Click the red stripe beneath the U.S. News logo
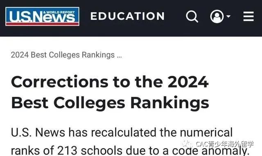The width and height of the screenshot is (262, 156). (x=42, y=24)
